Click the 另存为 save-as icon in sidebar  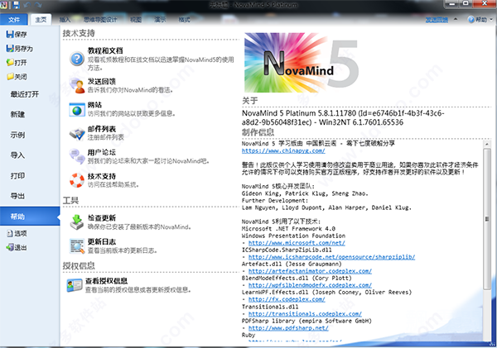coord(10,49)
